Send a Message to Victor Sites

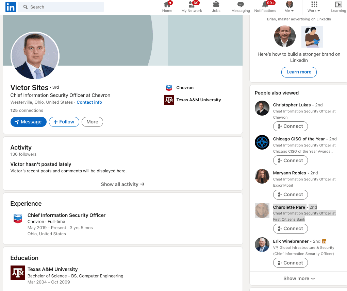pyautogui.click(x=29, y=122)
